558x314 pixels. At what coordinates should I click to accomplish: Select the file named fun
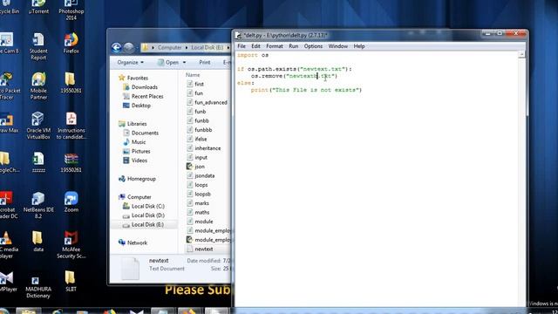(x=195, y=93)
